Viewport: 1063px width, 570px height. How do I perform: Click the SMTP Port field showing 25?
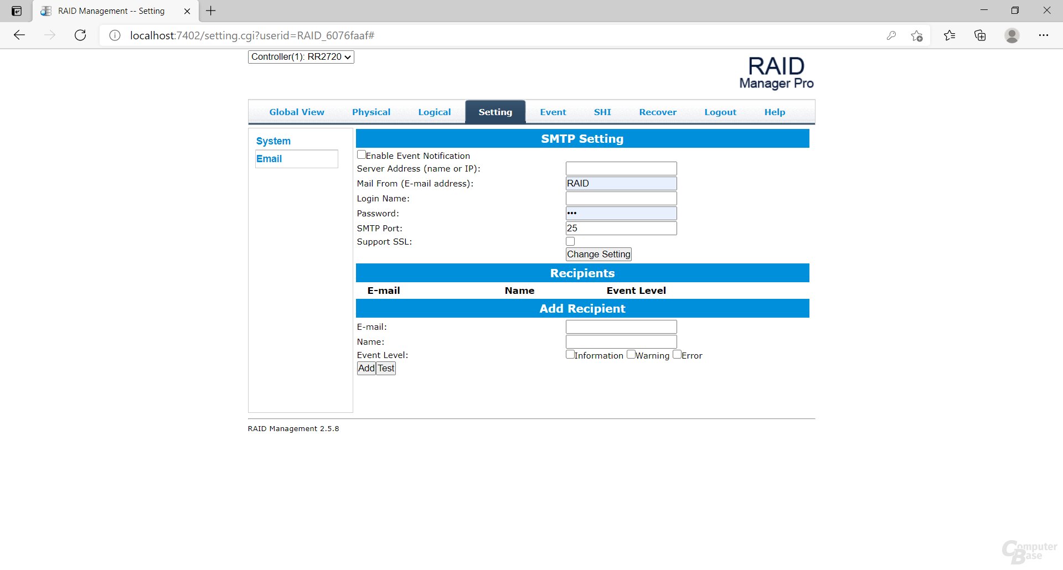621,228
